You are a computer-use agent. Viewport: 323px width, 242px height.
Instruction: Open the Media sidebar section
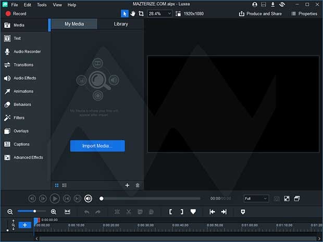[x=24, y=25]
